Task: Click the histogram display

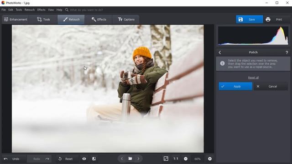Action: click(253, 36)
